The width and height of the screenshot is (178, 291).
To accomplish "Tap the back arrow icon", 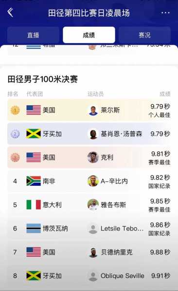I will (10, 13).
